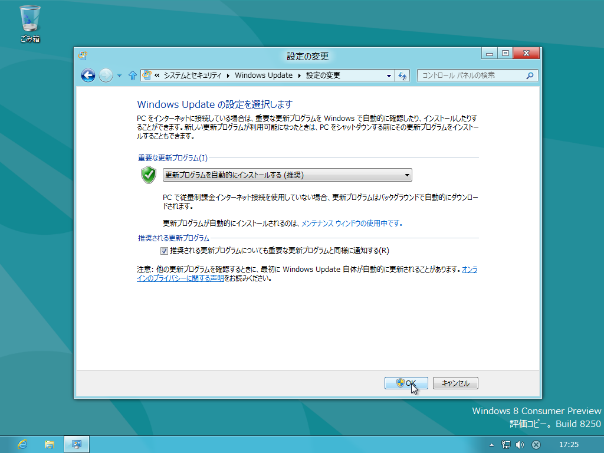Click the Control Panel taskbar button
Viewport: 604px width, 453px height.
point(77,445)
